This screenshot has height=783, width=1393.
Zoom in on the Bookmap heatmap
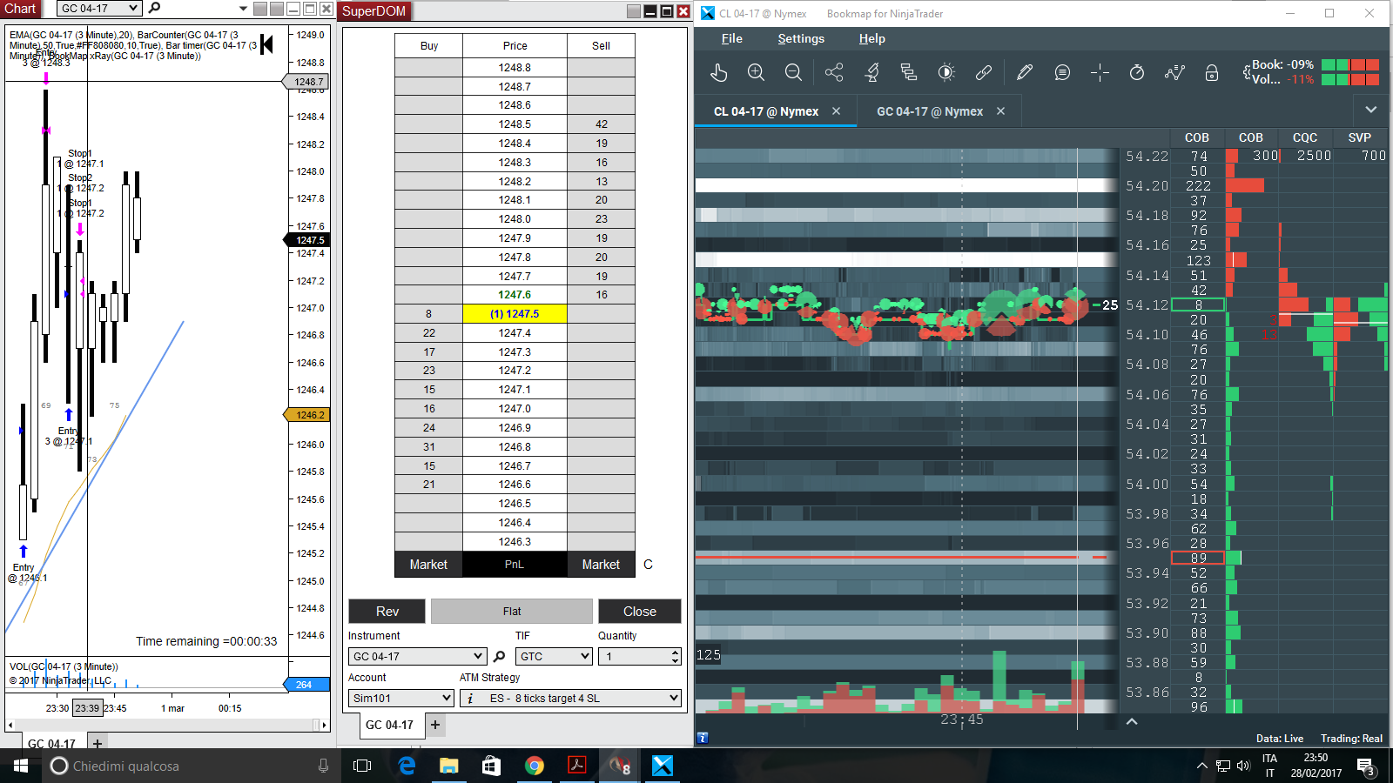click(x=756, y=73)
